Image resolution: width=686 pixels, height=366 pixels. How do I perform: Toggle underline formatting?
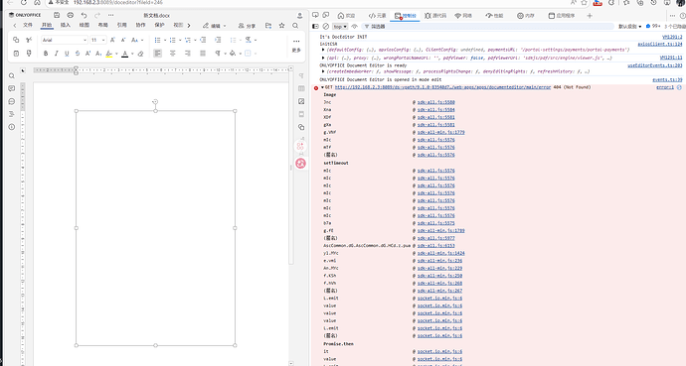coord(67,54)
